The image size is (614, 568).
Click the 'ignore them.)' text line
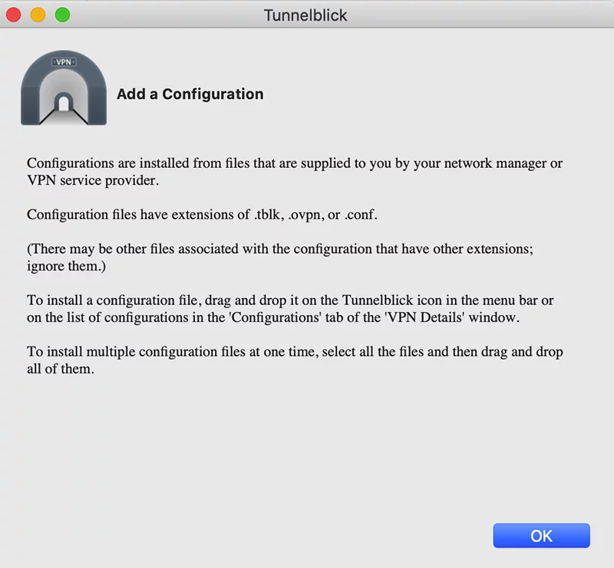pyautogui.click(x=66, y=266)
